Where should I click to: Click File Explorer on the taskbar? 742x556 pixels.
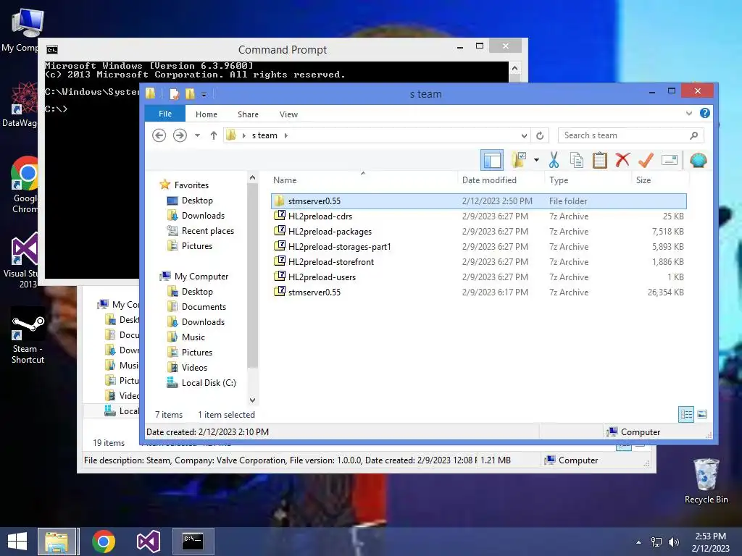pyautogui.click(x=57, y=542)
